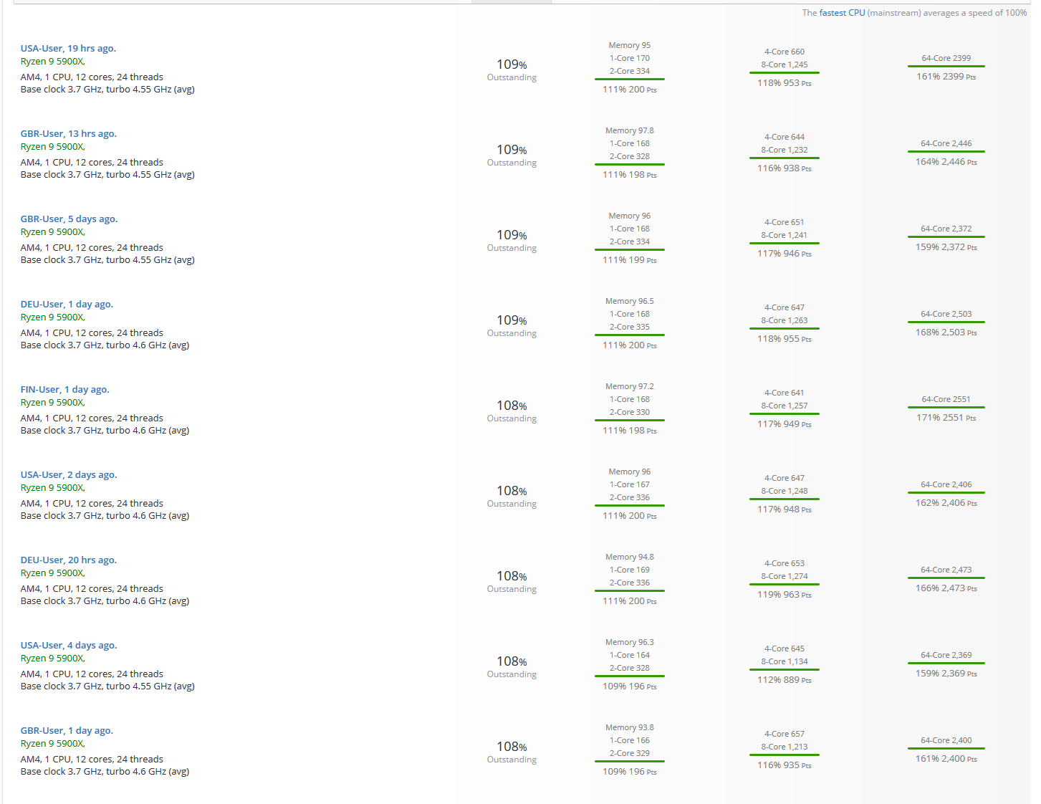Click the '119% 963 Pts' score
Image resolution: width=1041 pixels, height=804 pixels.
tap(785, 595)
